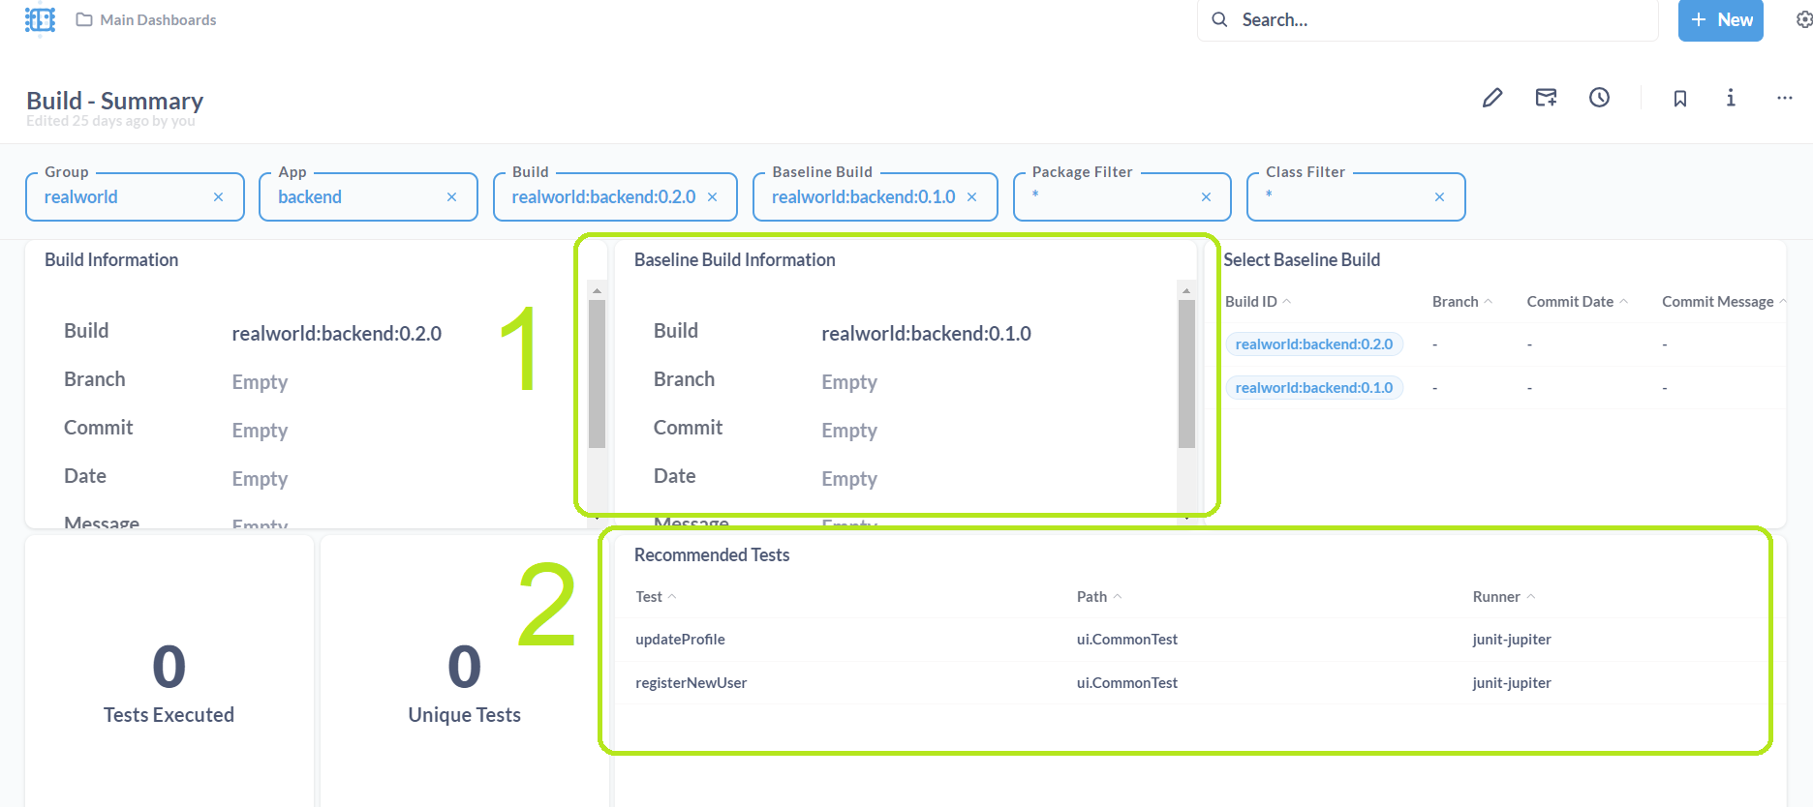Click the Tests Executed card
Image resolution: width=1813 pixels, height=807 pixels.
[x=169, y=672]
